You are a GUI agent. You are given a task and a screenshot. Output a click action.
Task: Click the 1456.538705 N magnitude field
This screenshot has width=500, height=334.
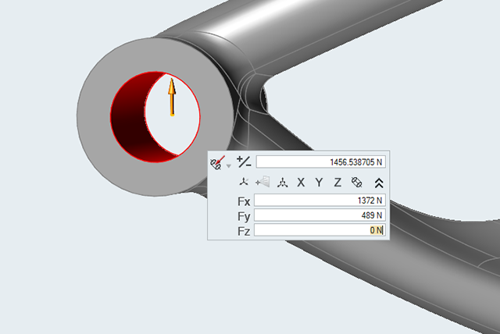pos(321,162)
